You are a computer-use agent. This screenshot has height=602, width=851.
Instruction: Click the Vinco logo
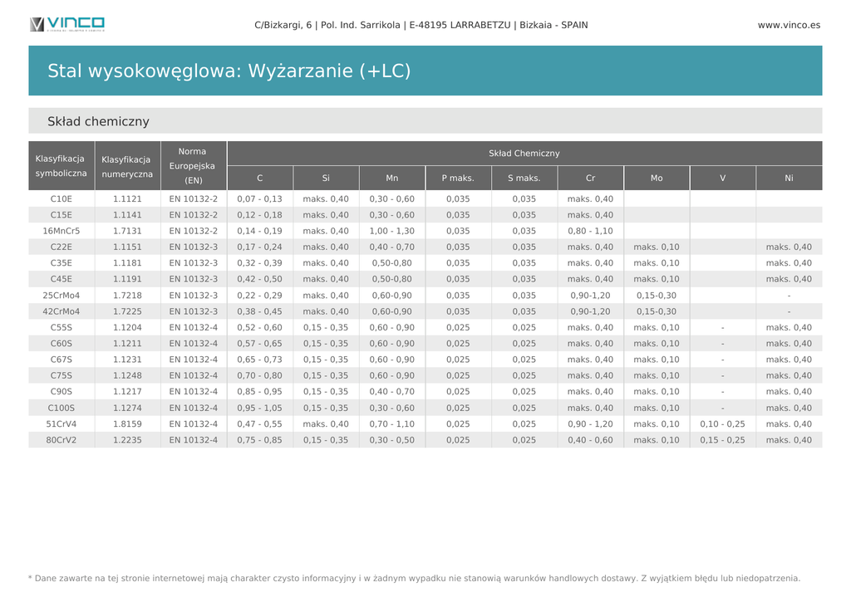(67, 24)
